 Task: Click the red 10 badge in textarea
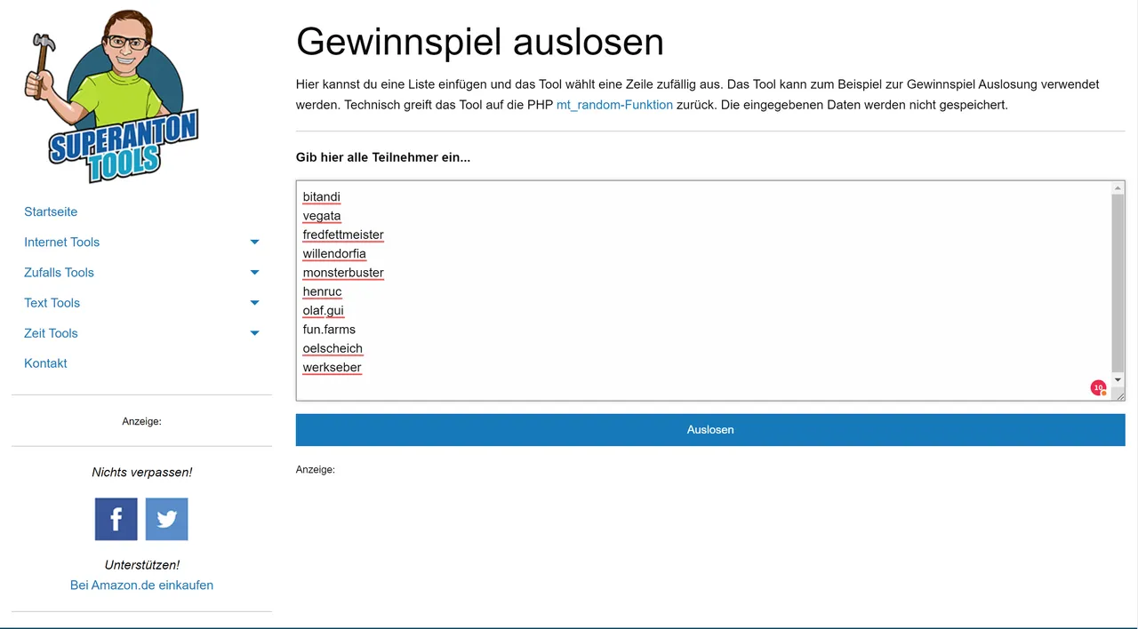point(1099,388)
